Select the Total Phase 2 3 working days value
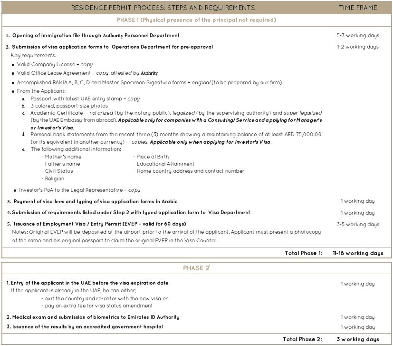 coord(358,339)
